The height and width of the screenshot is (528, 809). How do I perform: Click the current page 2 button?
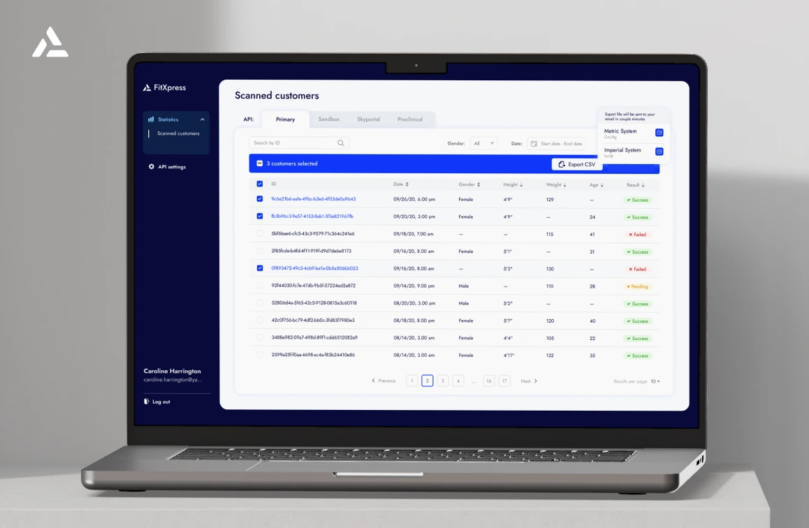(427, 381)
